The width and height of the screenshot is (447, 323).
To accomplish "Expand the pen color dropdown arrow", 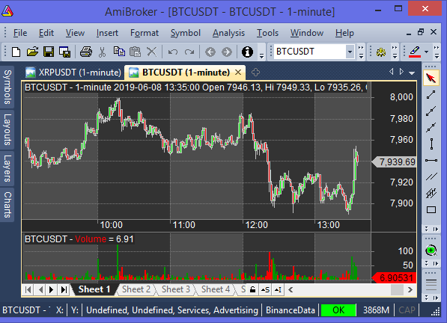I will [426, 52].
